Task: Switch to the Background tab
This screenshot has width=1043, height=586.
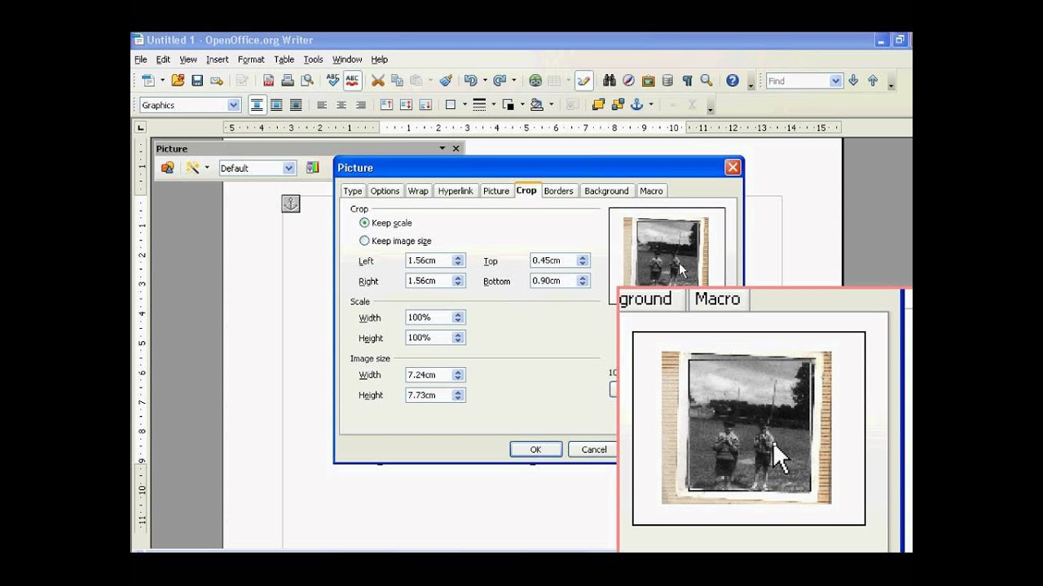Action: (606, 190)
